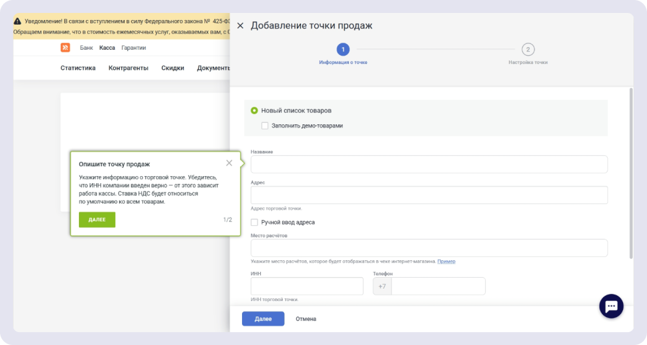The height and width of the screenshot is (345, 647).
Task: Click the 'Адрес торговой точки.' hint text
Action: pyautogui.click(x=276, y=208)
